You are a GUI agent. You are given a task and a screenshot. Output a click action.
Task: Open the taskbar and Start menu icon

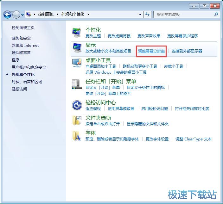[77, 84]
